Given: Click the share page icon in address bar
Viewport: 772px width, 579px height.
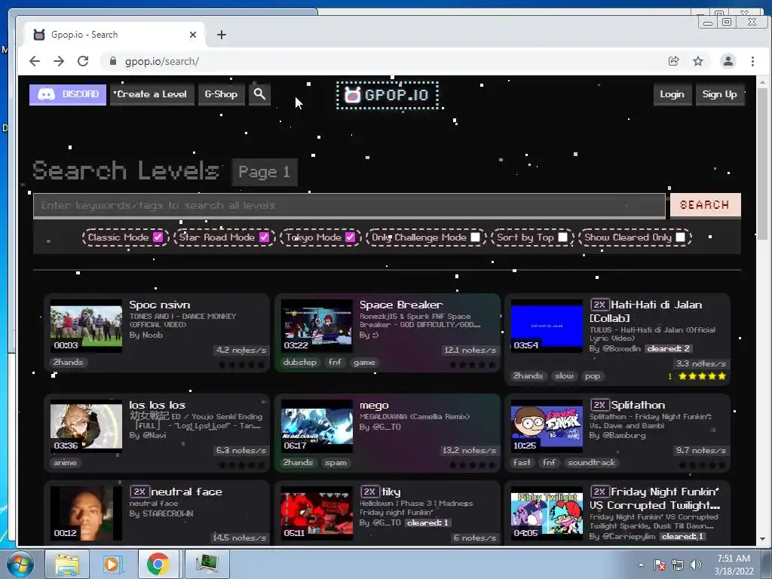Looking at the screenshot, I should click(673, 61).
